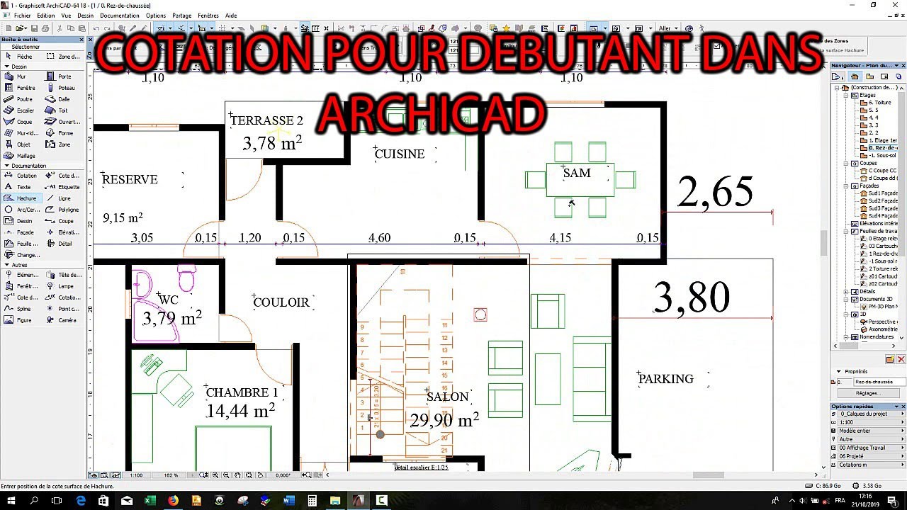Open Firefox from the Windows taskbar

pos(172,501)
